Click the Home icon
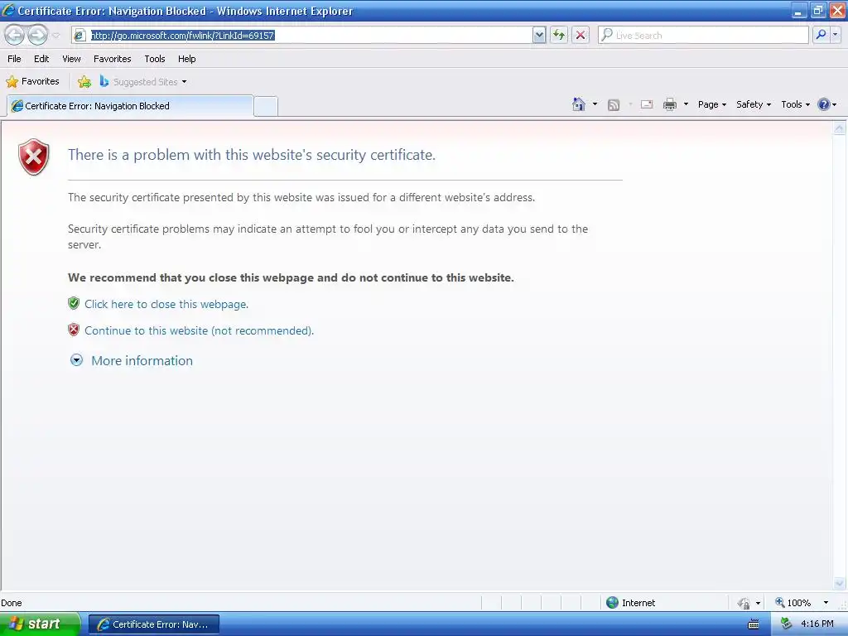 (x=579, y=104)
